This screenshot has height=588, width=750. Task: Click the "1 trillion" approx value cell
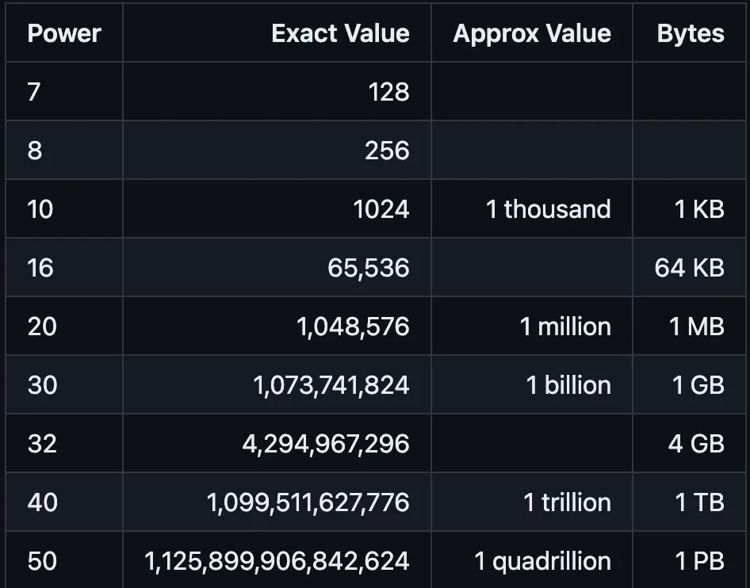click(x=568, y=502)
